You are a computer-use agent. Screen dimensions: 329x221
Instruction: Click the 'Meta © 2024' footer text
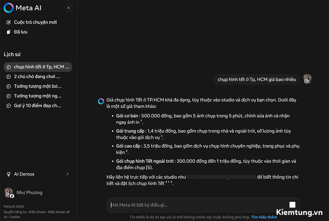point(14,207)
